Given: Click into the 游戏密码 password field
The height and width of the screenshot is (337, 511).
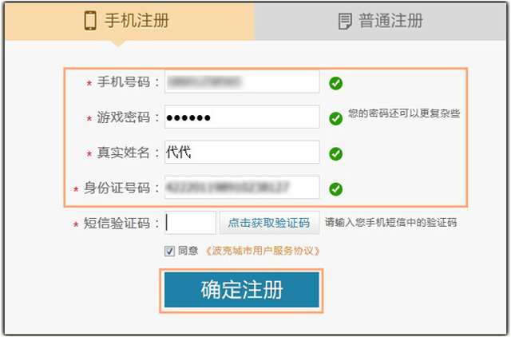Looking at the screenshot, I should pos(241,117).
